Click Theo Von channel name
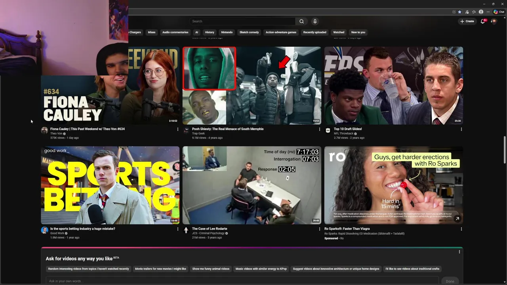 [56, 134]
